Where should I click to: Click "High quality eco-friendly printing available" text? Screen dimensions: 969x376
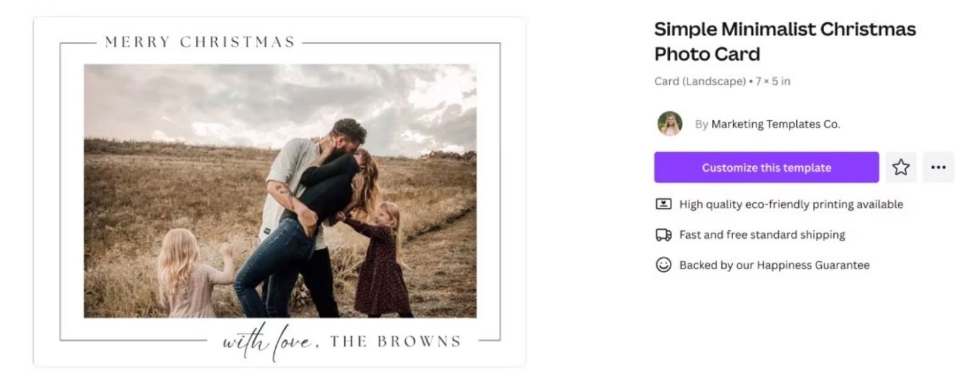tap(791, 204)
